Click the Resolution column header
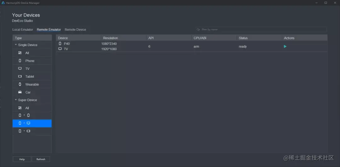 124,38
